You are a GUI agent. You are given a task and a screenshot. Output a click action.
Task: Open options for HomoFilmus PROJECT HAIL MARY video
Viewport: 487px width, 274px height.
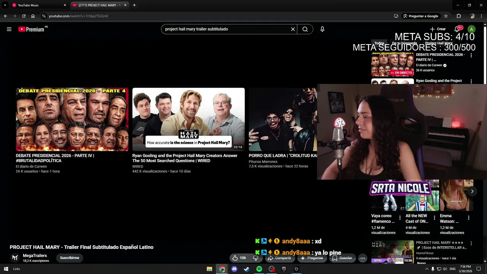coord(471,244)
